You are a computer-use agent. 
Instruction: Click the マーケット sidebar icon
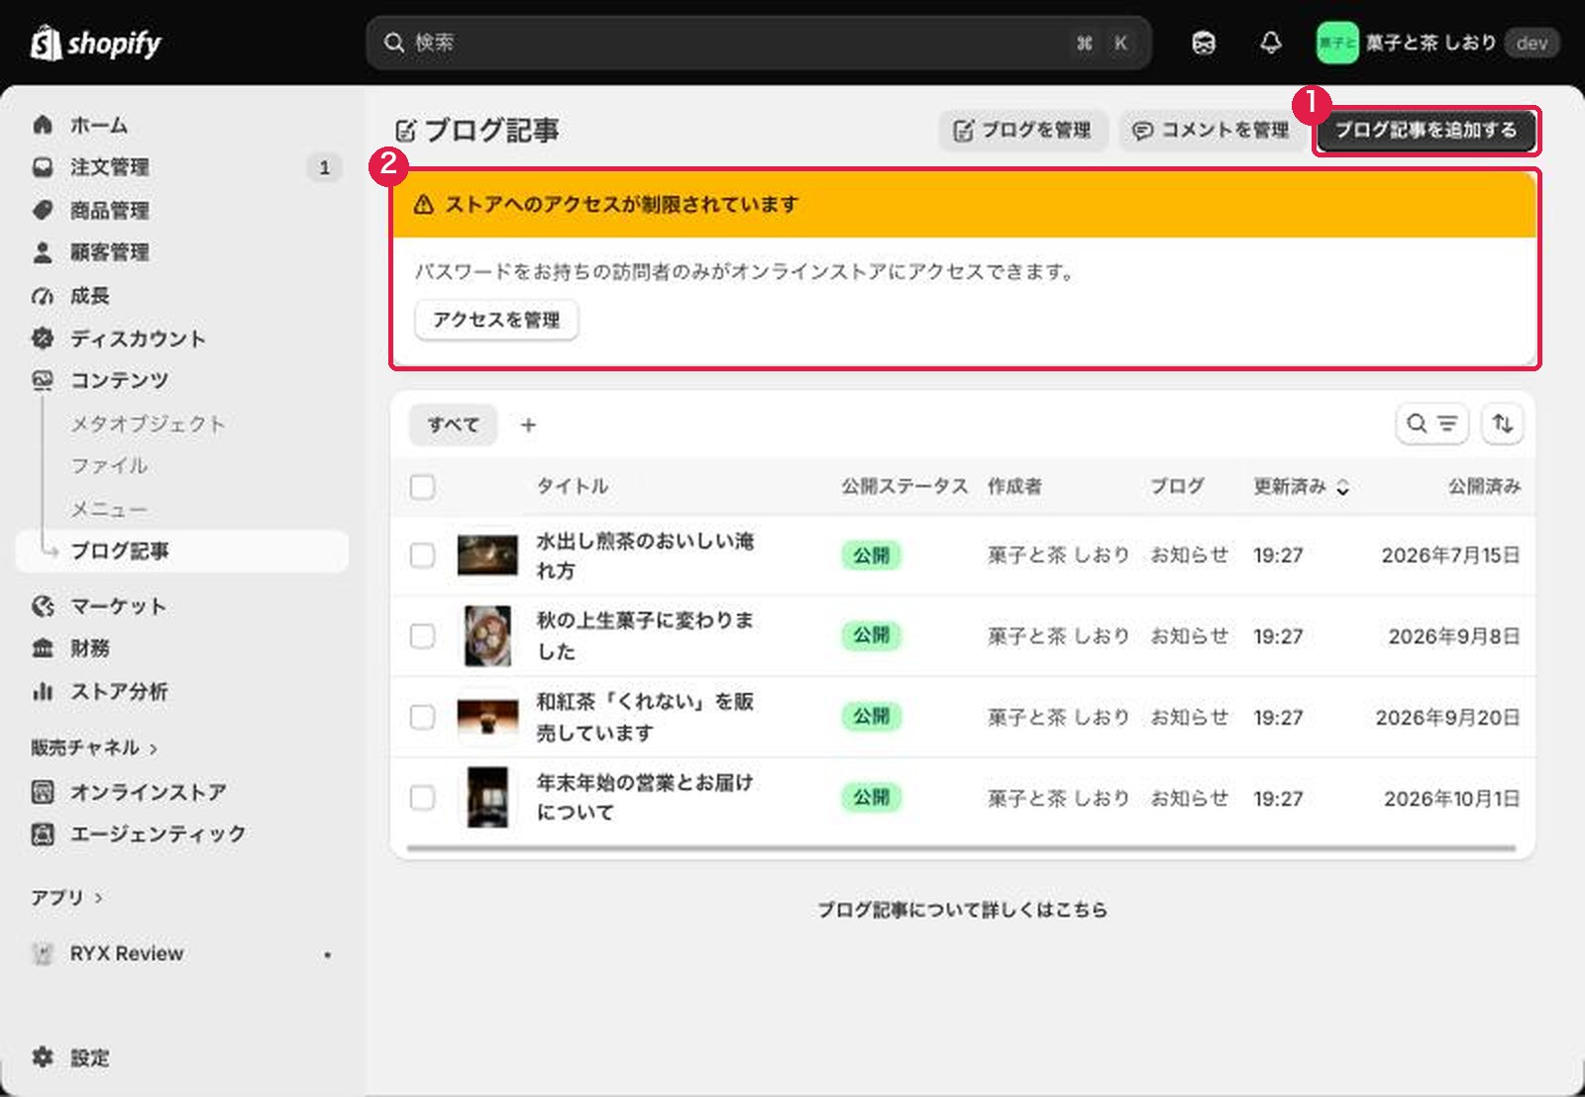coord(43,606)
